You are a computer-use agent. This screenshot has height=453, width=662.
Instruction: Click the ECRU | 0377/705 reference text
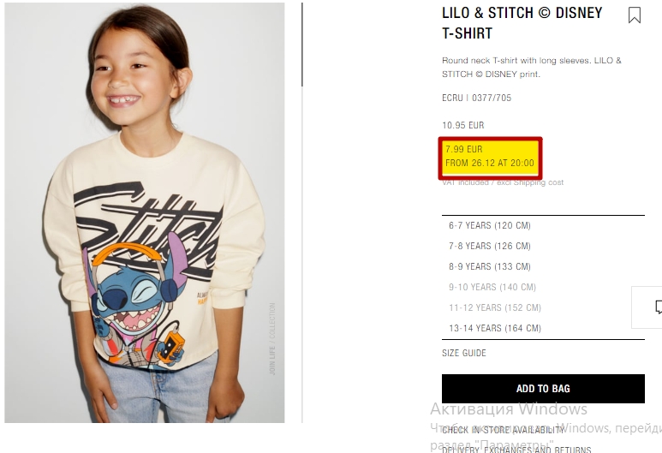click(x=476, y=98)
